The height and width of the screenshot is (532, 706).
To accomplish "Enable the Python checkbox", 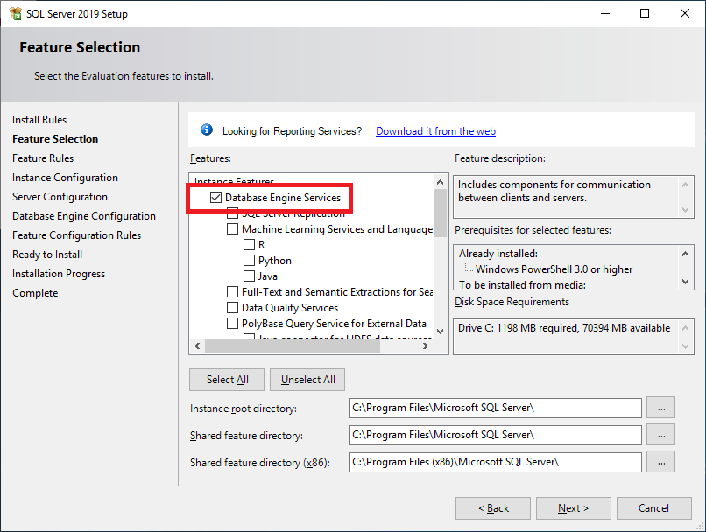I will point(250,261).
